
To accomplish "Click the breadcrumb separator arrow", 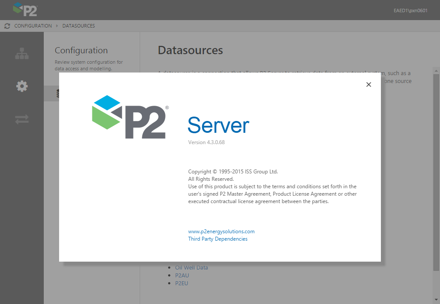I will click(x=57, y=26).
